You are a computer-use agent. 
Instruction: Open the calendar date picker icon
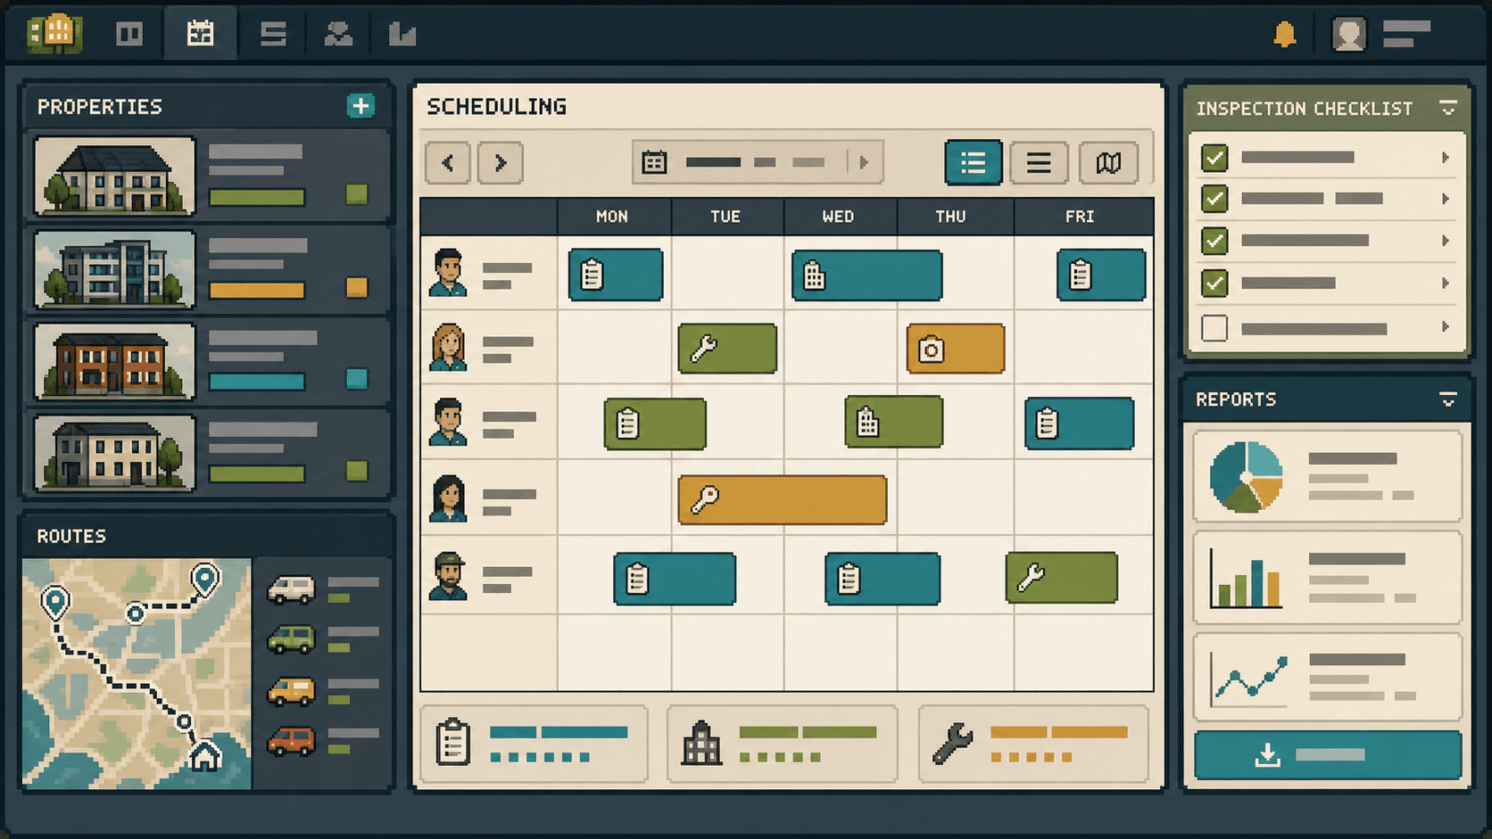tap(654, 162)
